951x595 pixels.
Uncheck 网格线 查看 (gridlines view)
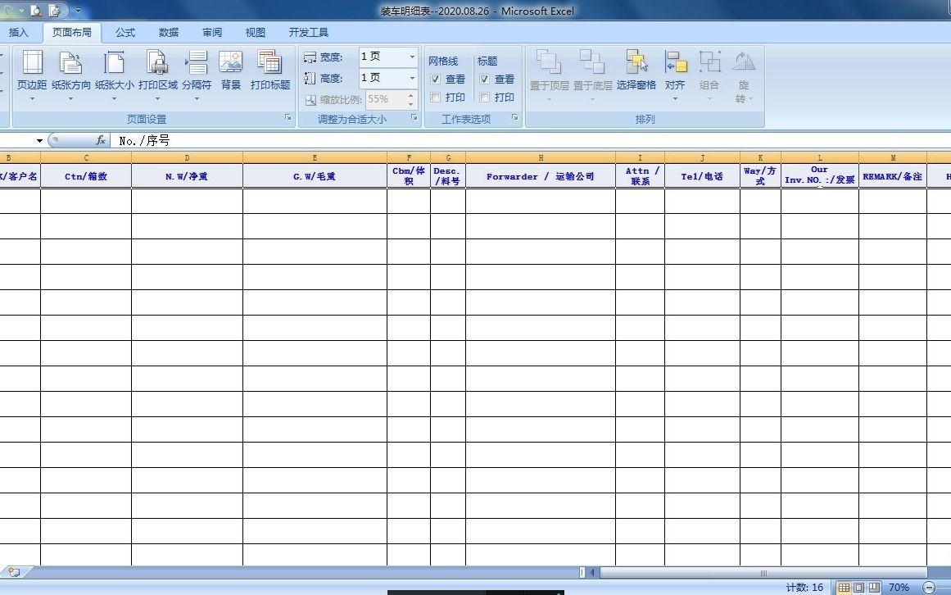click(435, 79)
